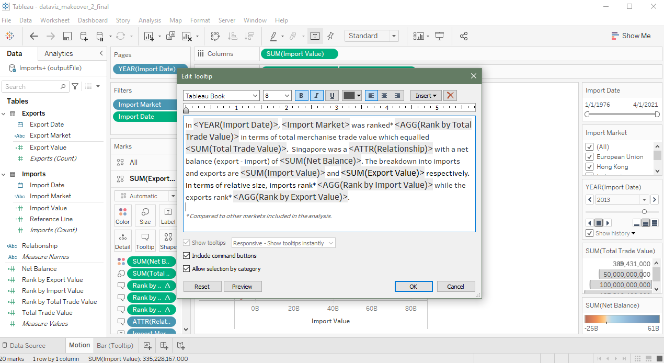Center-align the tooltip text
This screenshot has width=664, height=363.
click(x=384, y=96)
